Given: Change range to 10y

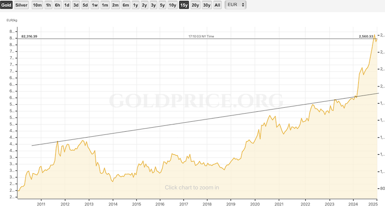Looking at the screenshot, I should [x=173, y=5].
